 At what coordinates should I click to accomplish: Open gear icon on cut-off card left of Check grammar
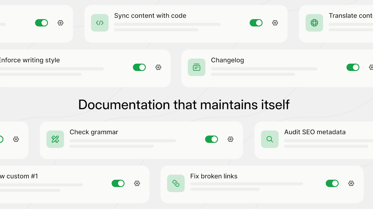pyautogui.click(x=16, y=139)
